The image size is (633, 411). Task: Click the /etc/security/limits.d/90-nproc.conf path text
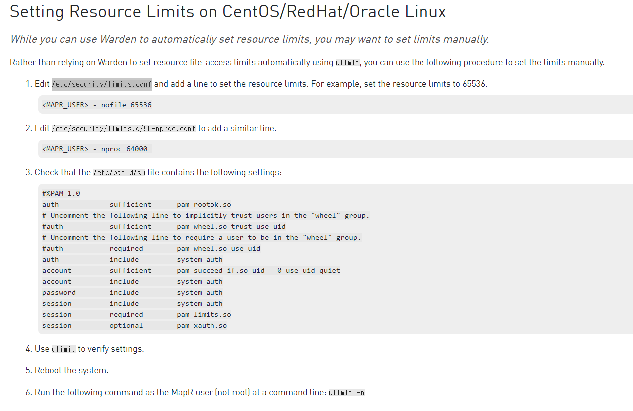coord(123,128)
